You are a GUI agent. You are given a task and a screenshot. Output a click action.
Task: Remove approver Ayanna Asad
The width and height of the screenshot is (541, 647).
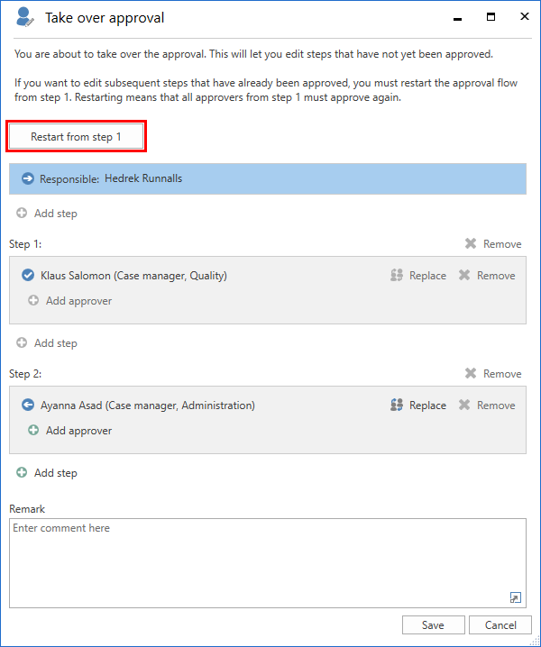pyautogui.click(x=487, y=406)
